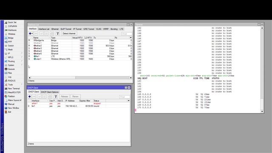Expand the Routing submenu in the sidebar
The height and width of the screenshot is (153, 272).
[22, 61]
